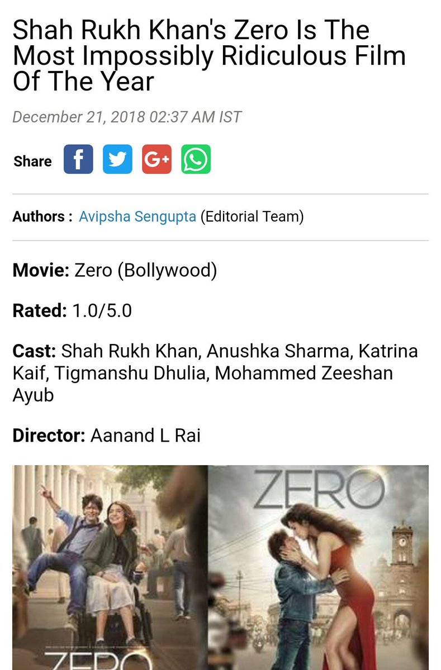Open the right Zero poster with the red dress
The image size is (441, 670).
click(318, 567)
